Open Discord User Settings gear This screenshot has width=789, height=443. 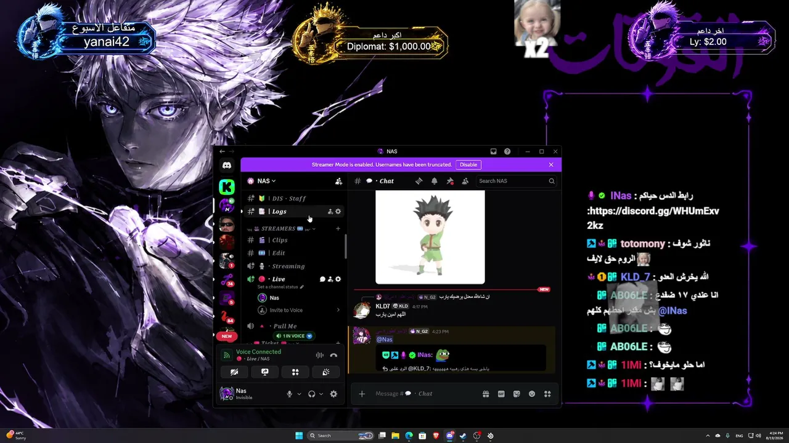(x=333, y=394)
